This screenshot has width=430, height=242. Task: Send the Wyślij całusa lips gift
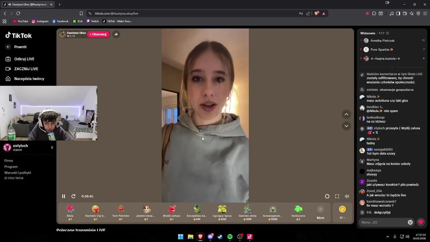(171, 212)
